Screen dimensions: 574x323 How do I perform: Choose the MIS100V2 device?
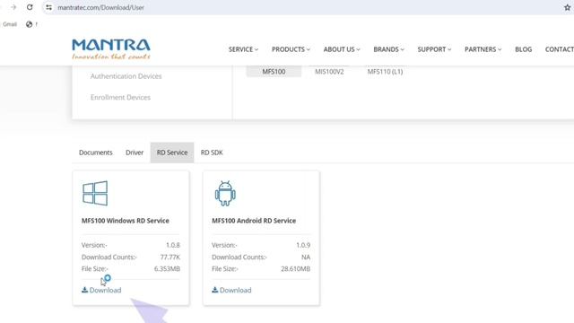[329, 72]
